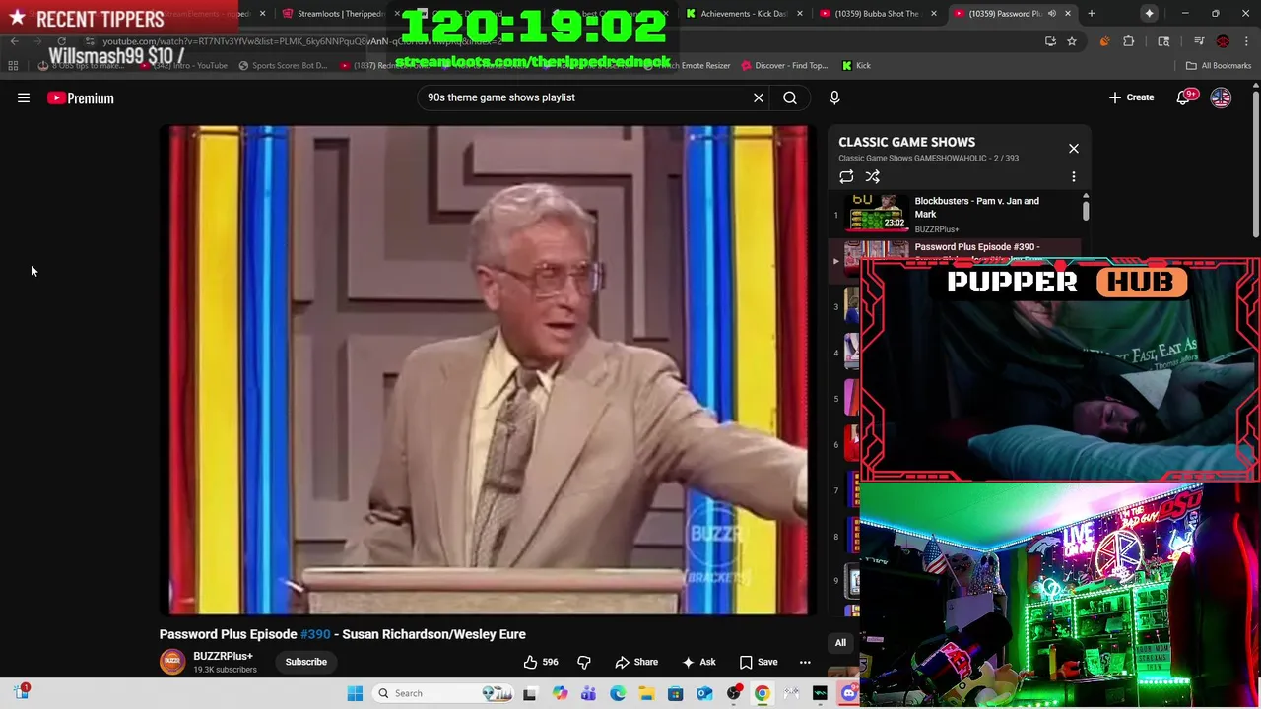Screen dimensions: 1261x709
Task: Open the Chrome profile avatar
Action: pyautogui.click(x=1223, y=41)
